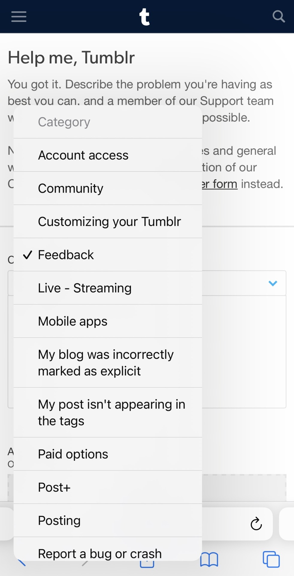Open the hamburger menu icon
Screen dimensions: 294x576
coord(19,16)
